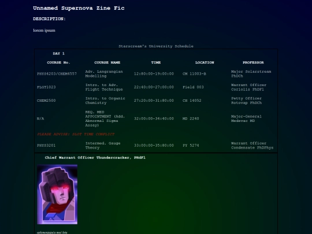Click location 'PY 5274'

point(191,146)
